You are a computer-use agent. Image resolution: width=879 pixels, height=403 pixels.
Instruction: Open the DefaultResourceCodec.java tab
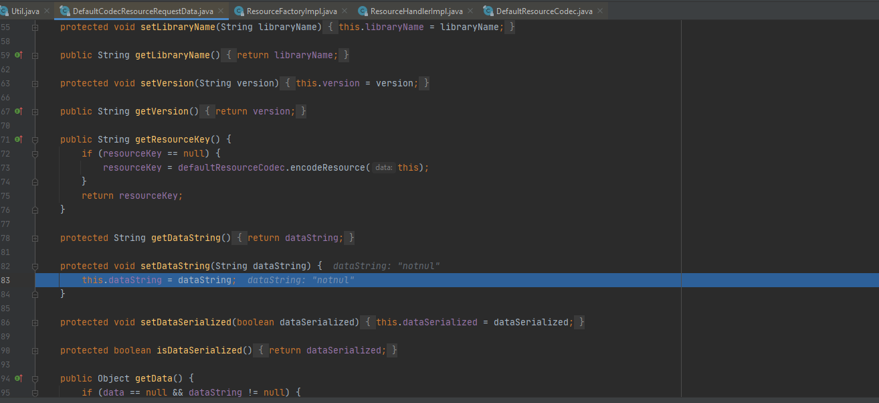[545, 11]
